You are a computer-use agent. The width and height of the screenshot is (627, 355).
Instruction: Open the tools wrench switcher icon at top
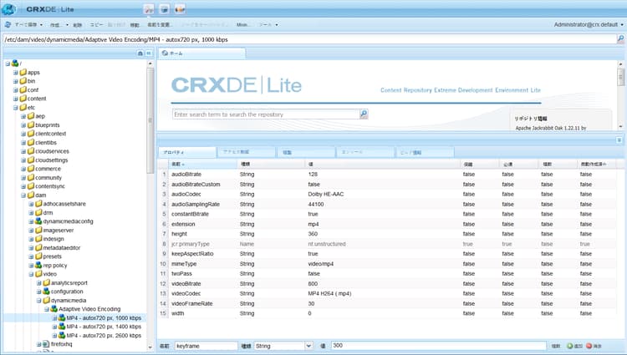click(149, 9)
